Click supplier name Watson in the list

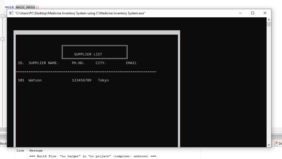35,80
